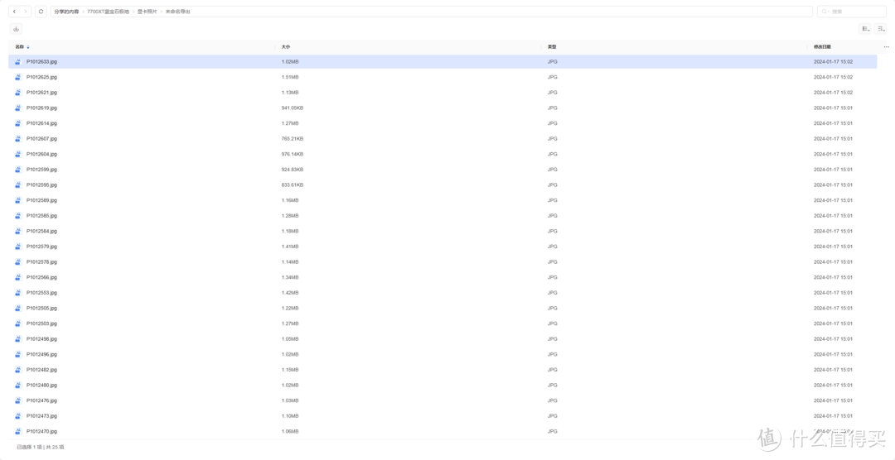The image size is (895, 460).
Task: Click the 976.14KB size cell
Action: (293, 154)
